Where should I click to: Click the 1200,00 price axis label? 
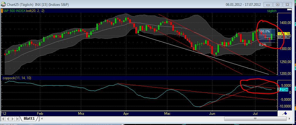click(285, 73)
